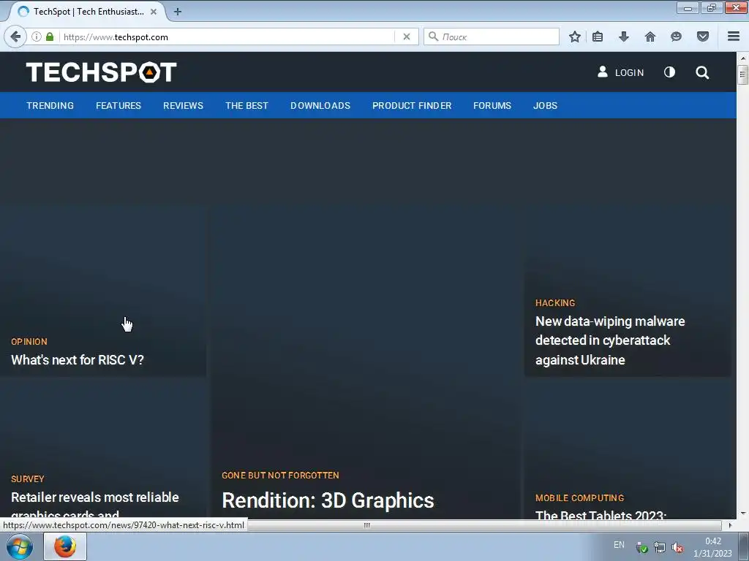Click the green padlock security icon
Image resolution: width=749 pixels, height=561 pixels.
[50, 37]
